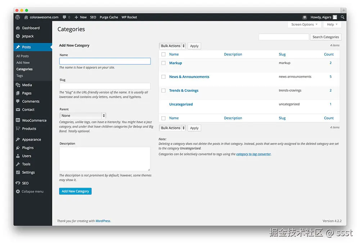This screenshot has height=245, width=360.
Task: Open the category to tag converter link
Action: point(253,154)
